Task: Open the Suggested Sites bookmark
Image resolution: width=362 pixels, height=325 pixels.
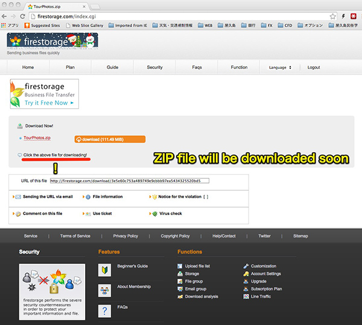Action: tap(45, 26)
